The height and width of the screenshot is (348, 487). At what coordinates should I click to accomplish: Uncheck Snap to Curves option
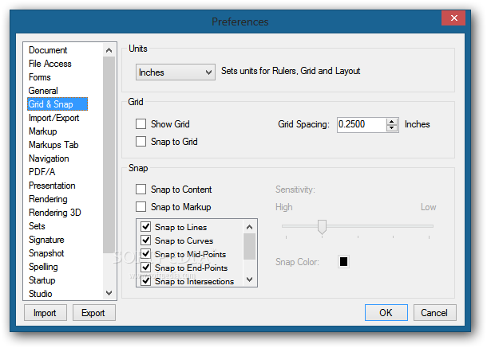pos(145,240)
